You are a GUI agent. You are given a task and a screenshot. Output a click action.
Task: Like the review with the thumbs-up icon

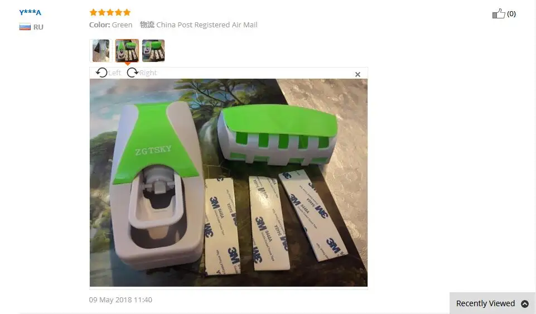(x=499, y=13)
